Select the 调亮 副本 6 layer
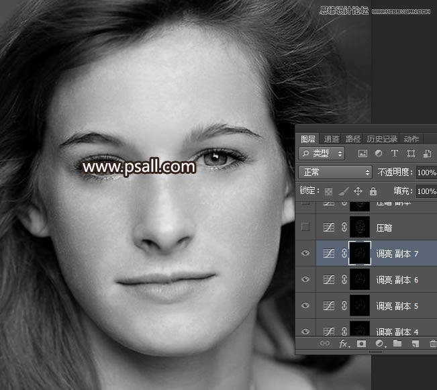Viewport: 437px width, 390px height. pos(396,280)
